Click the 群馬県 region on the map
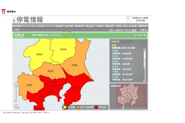 pyautogui.click(x=39, y=55)
